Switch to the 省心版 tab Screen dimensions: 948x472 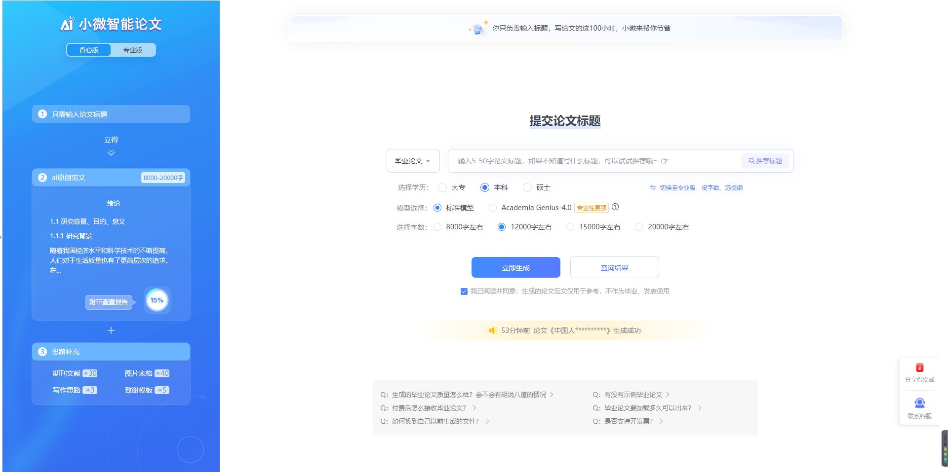coord(89,50)
